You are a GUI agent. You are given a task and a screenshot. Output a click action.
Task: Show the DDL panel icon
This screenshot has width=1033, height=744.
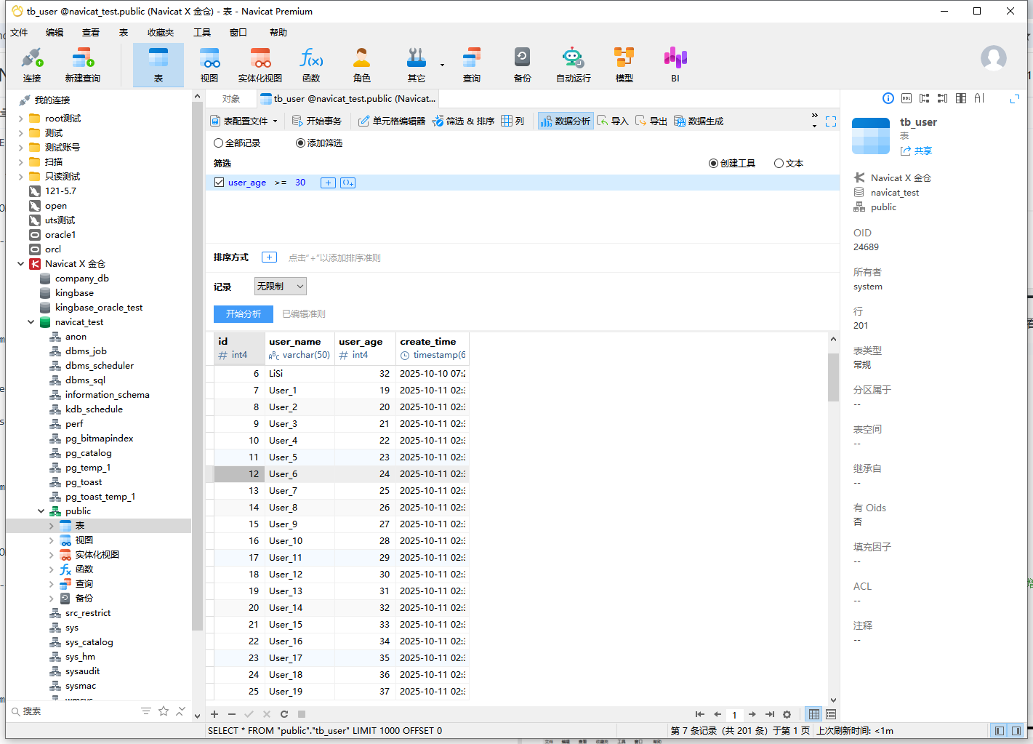click(907, 98)
